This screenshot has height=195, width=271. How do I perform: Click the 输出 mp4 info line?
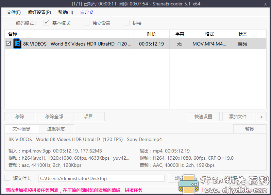(165, 151)
